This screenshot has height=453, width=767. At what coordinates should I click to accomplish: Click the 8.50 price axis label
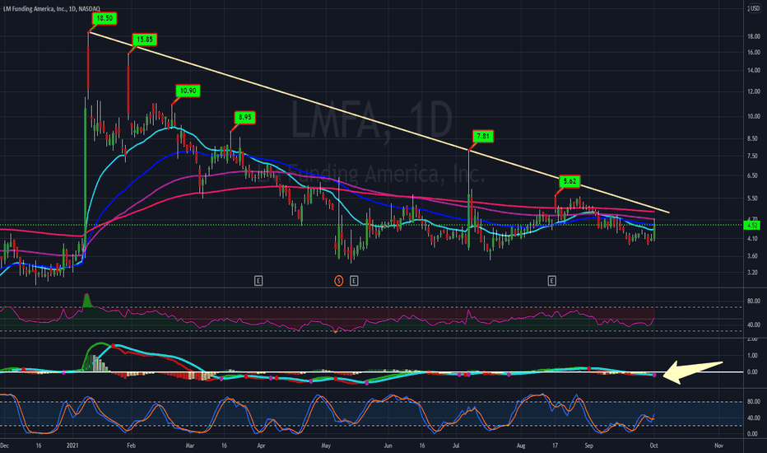coord(754,138)
